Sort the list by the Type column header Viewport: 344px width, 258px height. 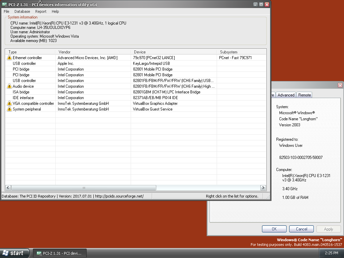(30, 52)
